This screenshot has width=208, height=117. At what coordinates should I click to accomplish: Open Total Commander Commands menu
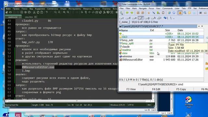[x=167, y=8]
